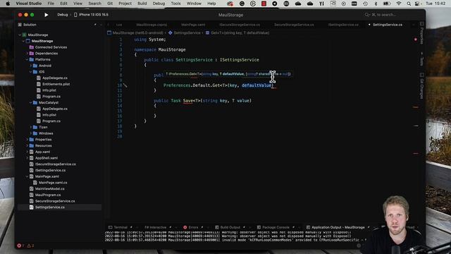451x254 pixels.
Task: Open the Package Console pad tab
Action: tap(276, 227)
